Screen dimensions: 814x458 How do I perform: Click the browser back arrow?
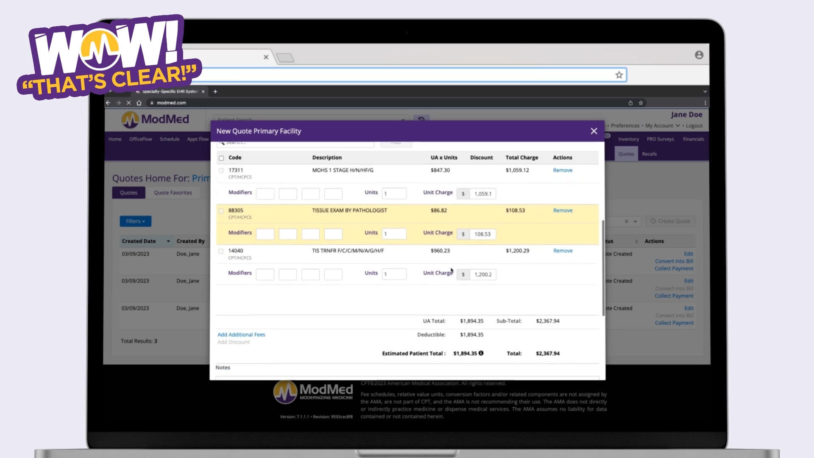pos(108,103)
